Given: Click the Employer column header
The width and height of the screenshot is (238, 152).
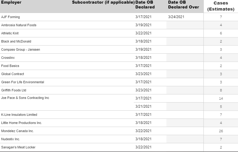Looking at the screenshot, I should coord(11,2).
